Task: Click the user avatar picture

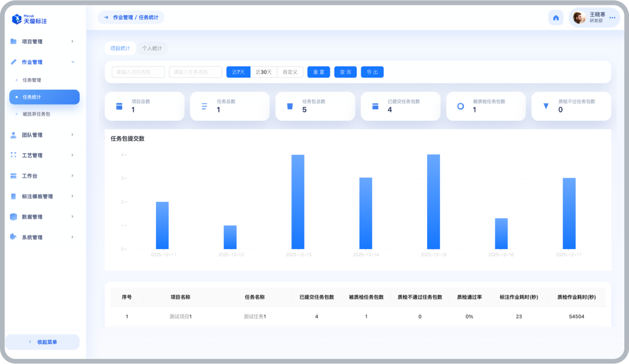Action: click(x=579, y=18)
